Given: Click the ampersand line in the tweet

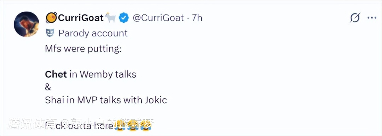Looking at the screenshot, I should (x=47, y=87).
